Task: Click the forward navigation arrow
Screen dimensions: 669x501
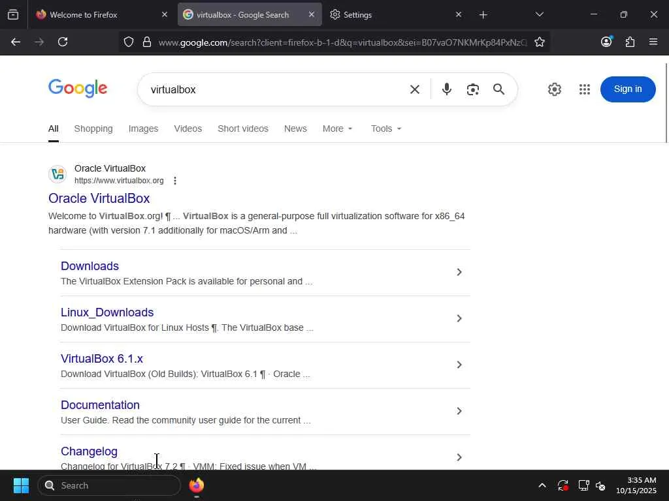Action: point(39,42)
